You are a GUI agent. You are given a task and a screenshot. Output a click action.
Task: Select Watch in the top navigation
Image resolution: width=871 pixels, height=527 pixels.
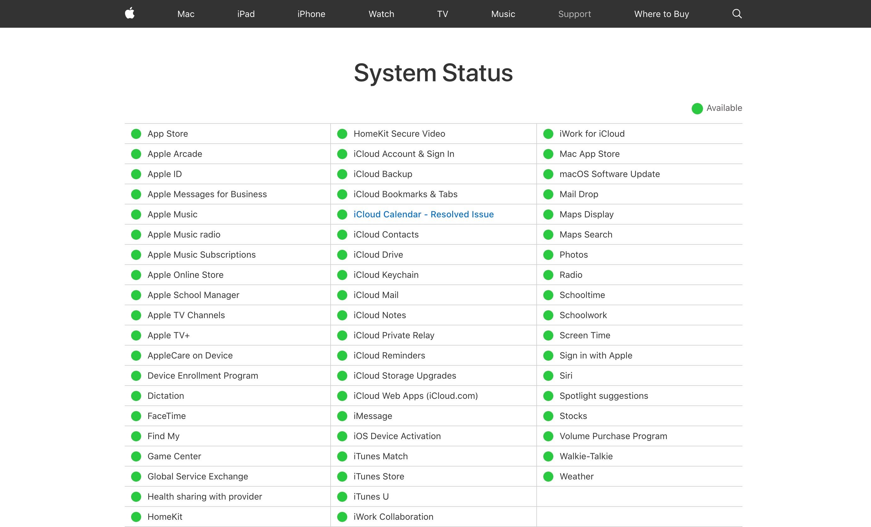pyautogui.click(x=381, y=14)
